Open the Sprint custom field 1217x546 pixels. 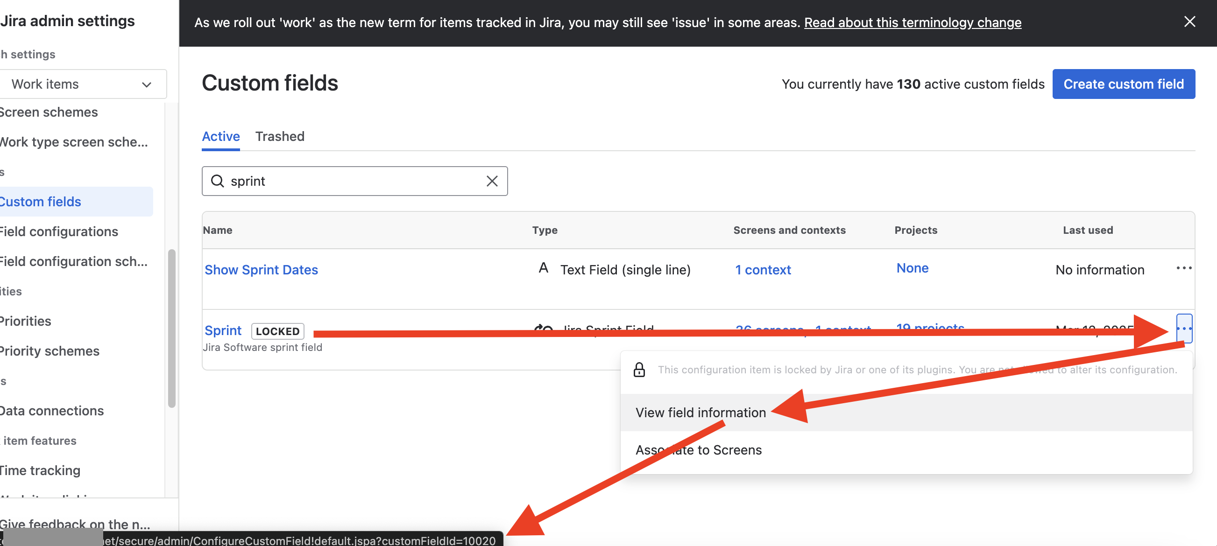[223, 330]
